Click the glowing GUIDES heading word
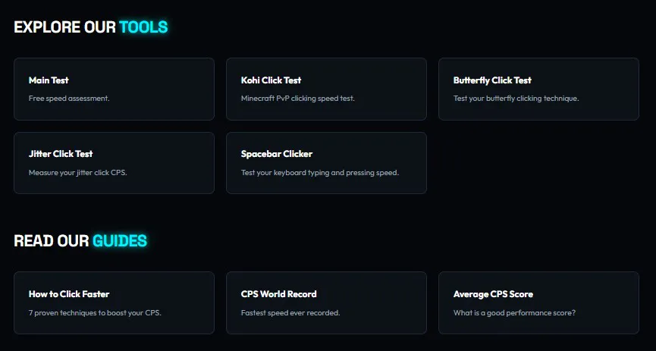 click(x=120, y=241)
